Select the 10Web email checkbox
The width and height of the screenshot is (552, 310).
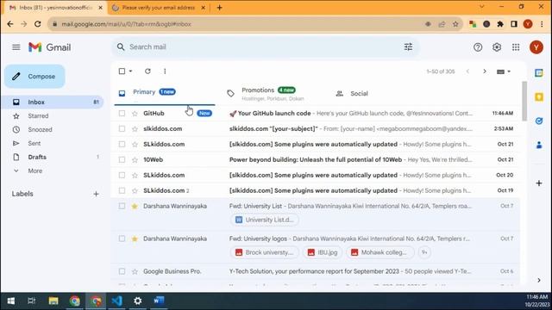click(122, 159)
